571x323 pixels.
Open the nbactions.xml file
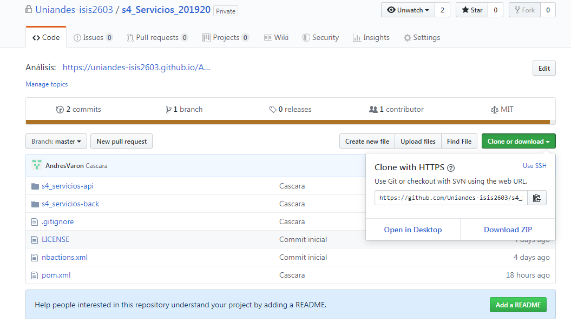click(x=65, y=257)
